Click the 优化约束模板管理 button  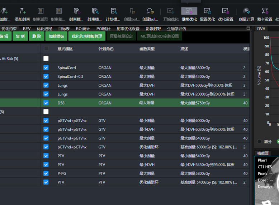point(87,36)
